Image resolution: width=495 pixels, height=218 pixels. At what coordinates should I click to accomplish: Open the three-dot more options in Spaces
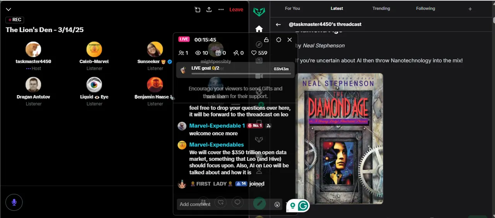(x=221, y=10)
